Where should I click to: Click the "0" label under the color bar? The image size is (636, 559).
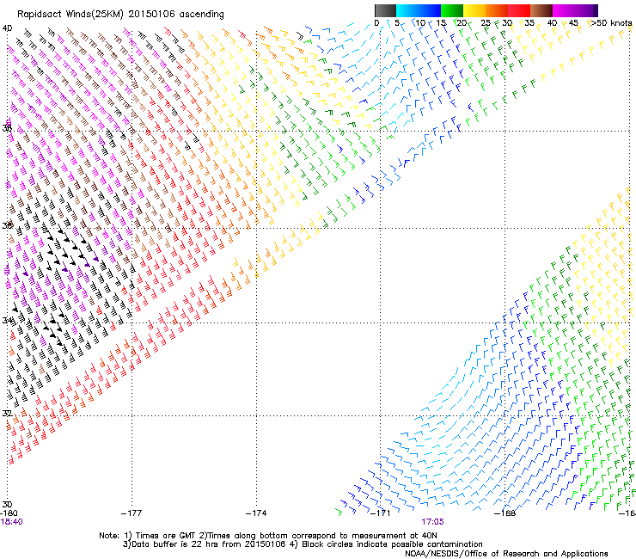pos(376,23)
